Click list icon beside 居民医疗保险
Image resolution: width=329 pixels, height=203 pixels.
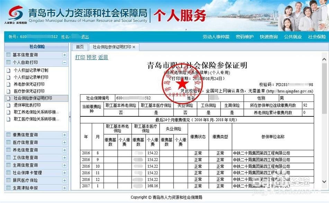[x=8, y=180]
